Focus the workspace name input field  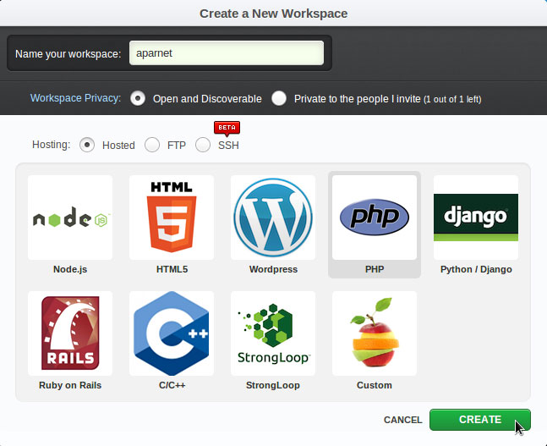pos(227,53)
